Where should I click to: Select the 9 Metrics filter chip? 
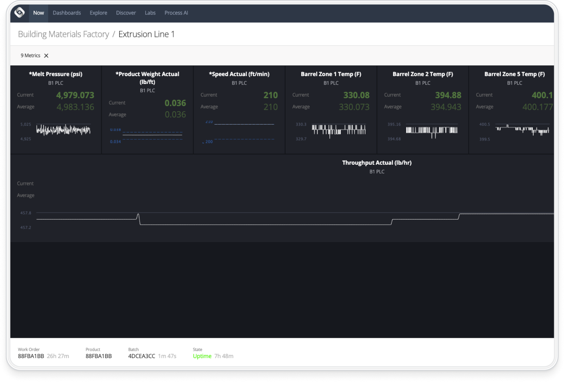30,55
